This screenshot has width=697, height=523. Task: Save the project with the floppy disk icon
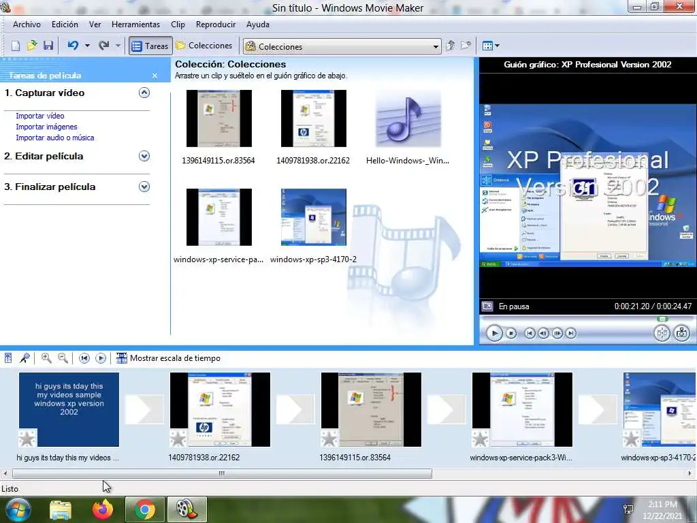point(48,46)
